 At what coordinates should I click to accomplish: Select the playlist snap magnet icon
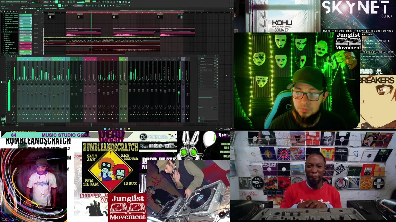(x=22, y=9)
